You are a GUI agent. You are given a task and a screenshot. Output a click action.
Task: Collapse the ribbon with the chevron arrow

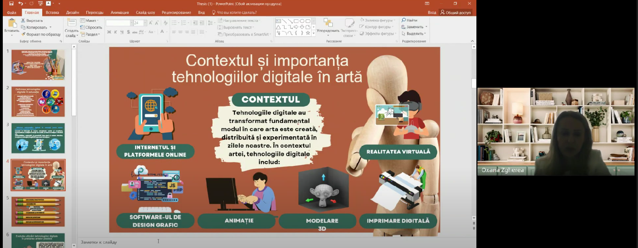(472, 41)
